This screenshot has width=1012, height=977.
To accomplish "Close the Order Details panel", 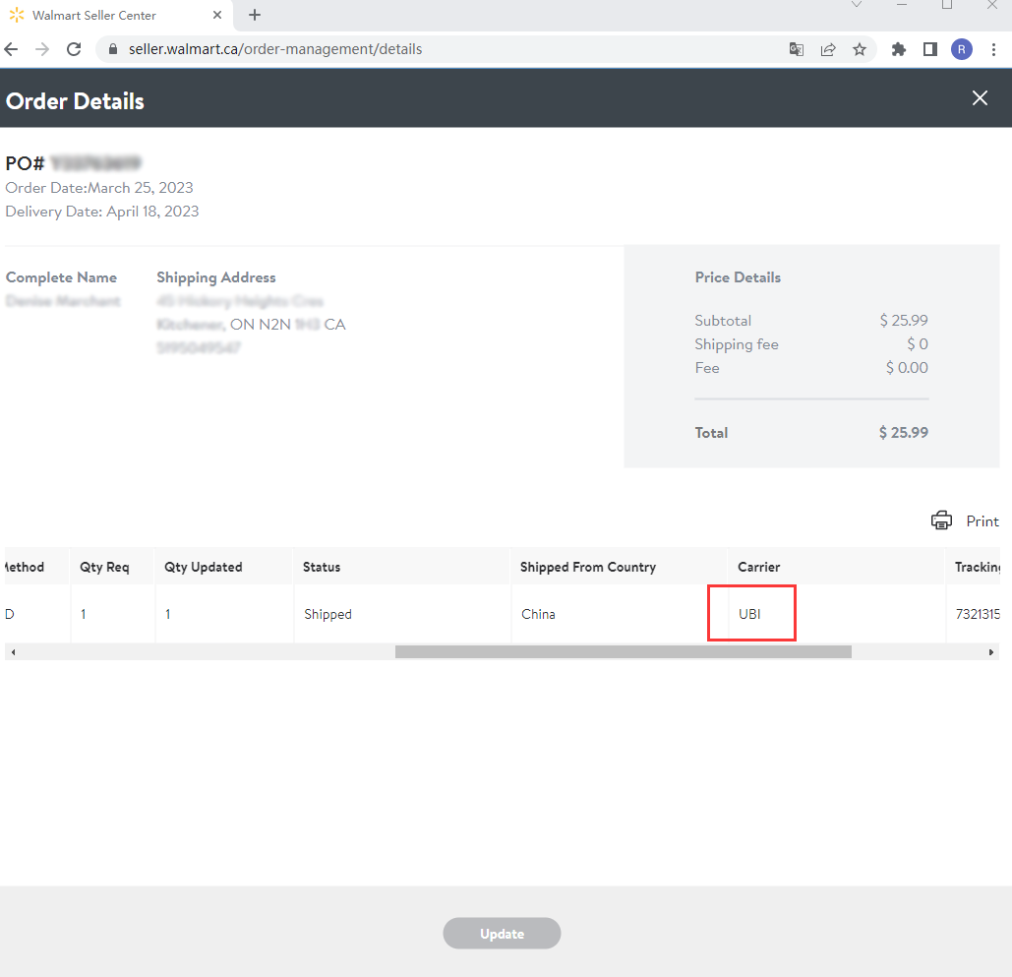I will (x=980, y=98).
